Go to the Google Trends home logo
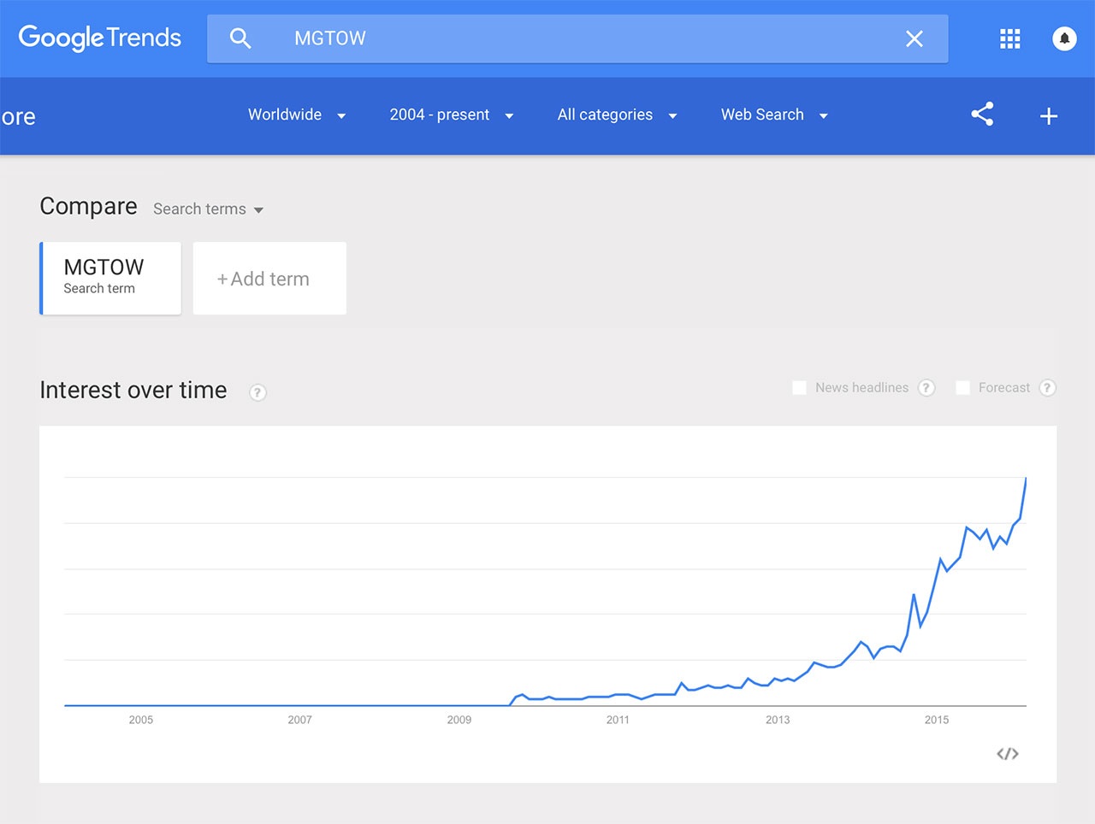1095x824 pixels. [100, 38]
